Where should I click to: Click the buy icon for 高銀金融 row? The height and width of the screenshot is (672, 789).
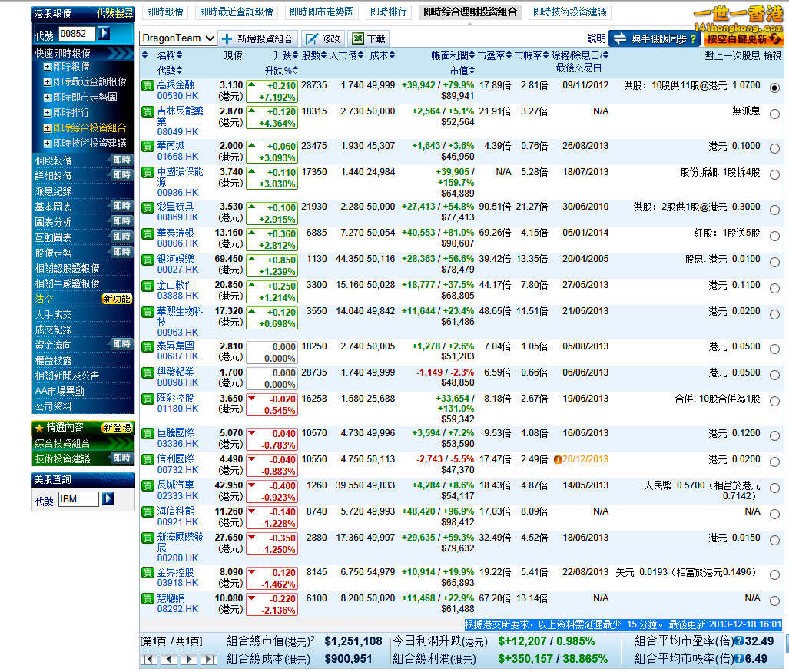coord(148,85)
